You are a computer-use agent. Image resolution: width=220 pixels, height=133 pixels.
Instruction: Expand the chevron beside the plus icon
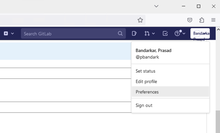tap(12, 33)
